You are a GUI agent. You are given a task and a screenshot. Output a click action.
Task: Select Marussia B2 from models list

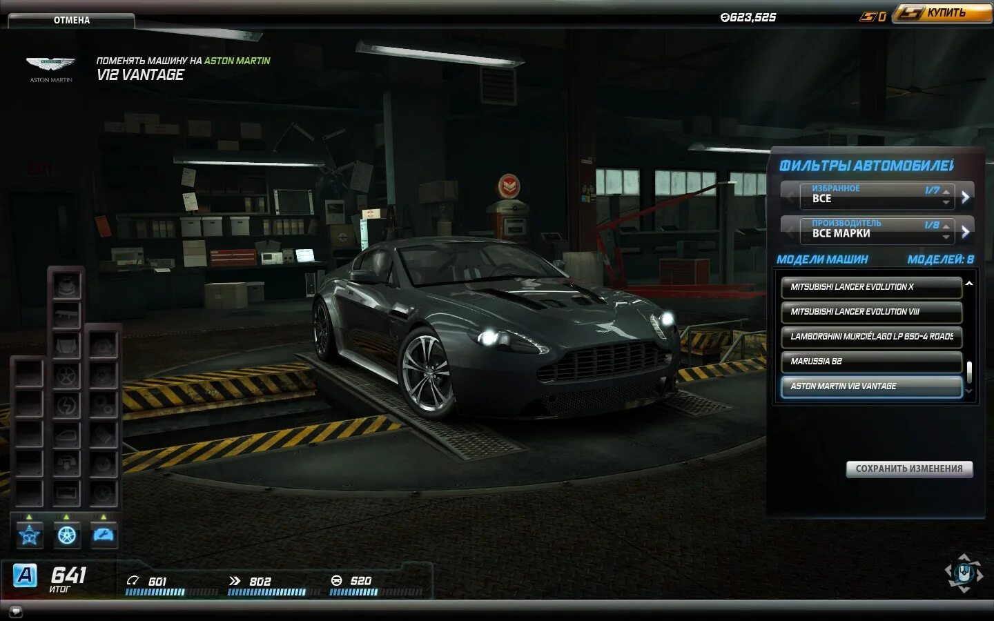(x=871, y=362)
